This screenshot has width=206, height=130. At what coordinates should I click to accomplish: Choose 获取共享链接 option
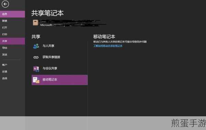pyautogui.click(x=59, y=57)
